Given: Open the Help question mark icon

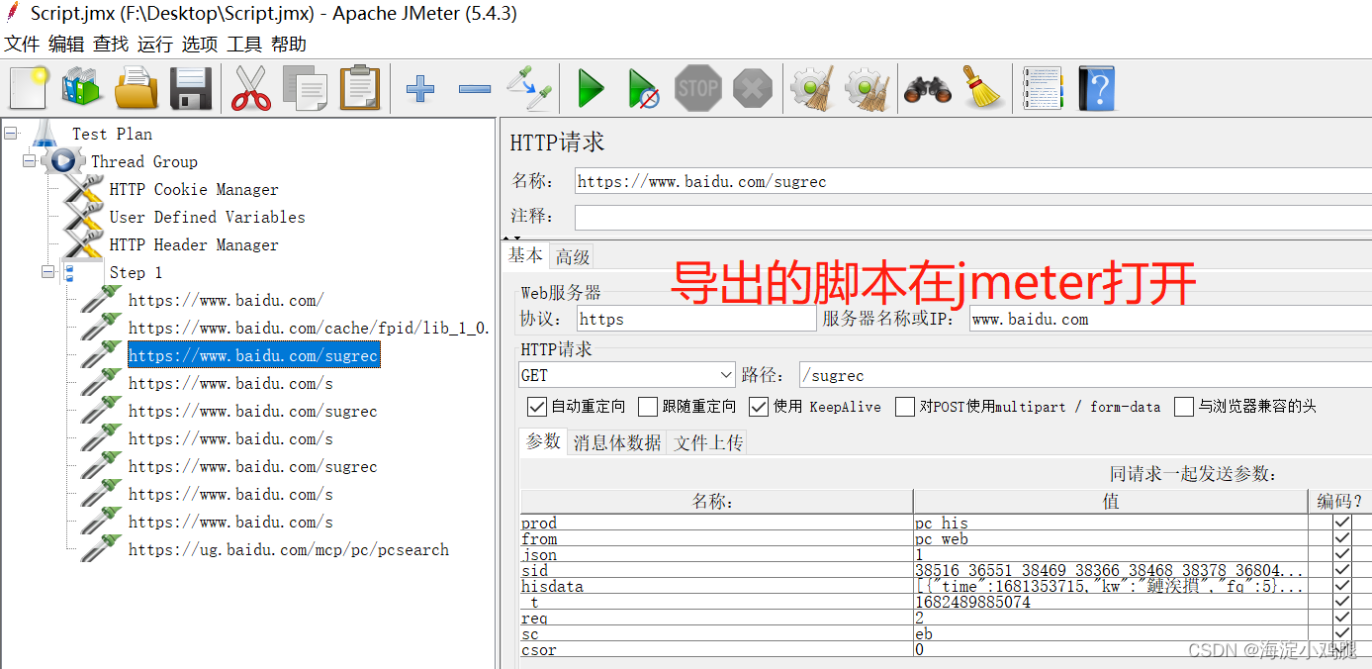Looking at the screenshot, I should 1097,88.
